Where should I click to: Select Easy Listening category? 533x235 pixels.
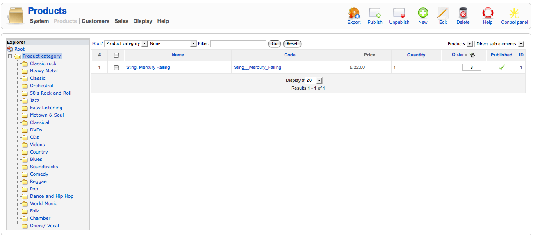point(46,108)
